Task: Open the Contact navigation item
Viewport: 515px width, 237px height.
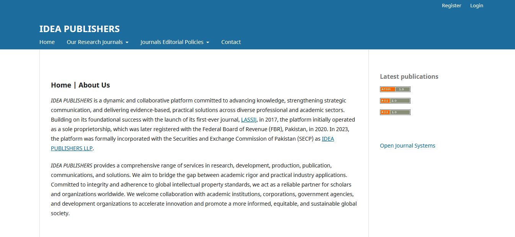Action: click(231, 42)
